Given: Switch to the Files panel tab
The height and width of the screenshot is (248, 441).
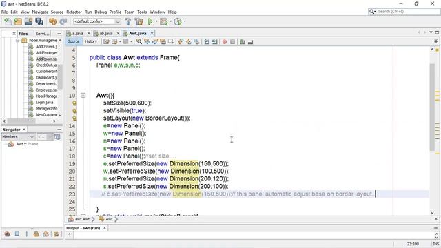Looking at the screenshot, I should (23, 34).
